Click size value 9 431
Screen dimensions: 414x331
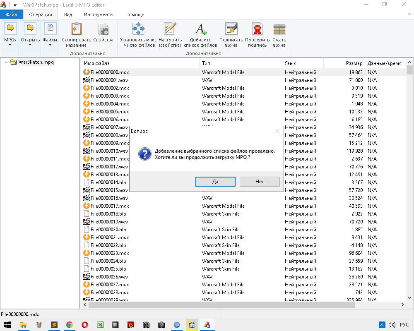tap(357, 237)
